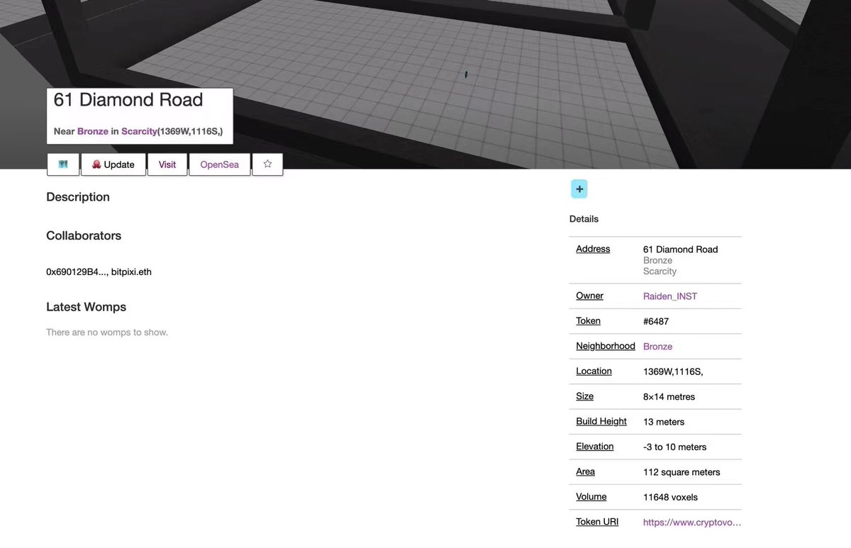Viewport: 851px width, 548px height.
Task: Click the Description heading
Action: click(x=78, y=197)
